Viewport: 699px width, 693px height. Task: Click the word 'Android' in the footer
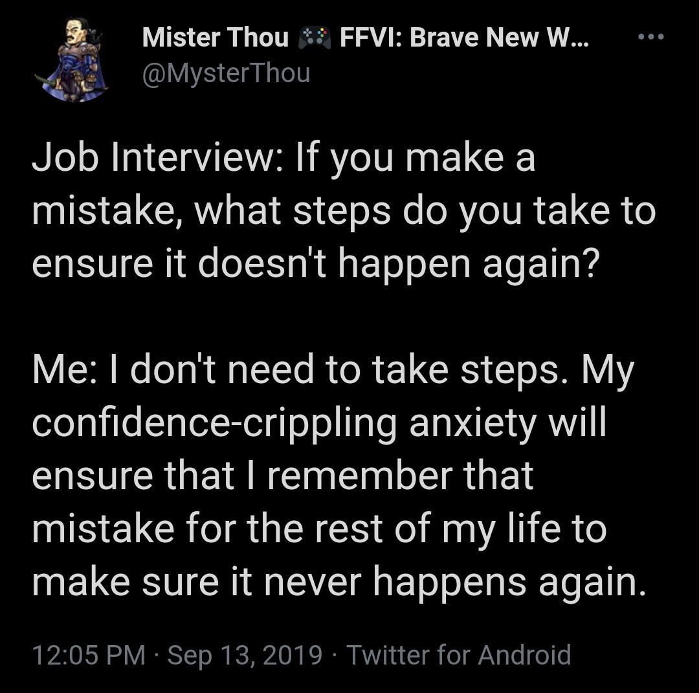525,655
